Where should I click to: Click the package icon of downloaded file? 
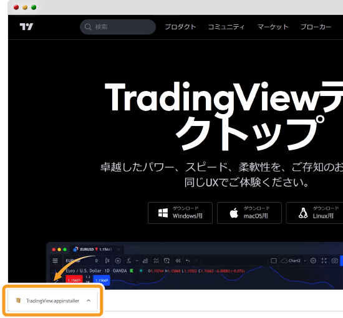[x=18, y=301]
